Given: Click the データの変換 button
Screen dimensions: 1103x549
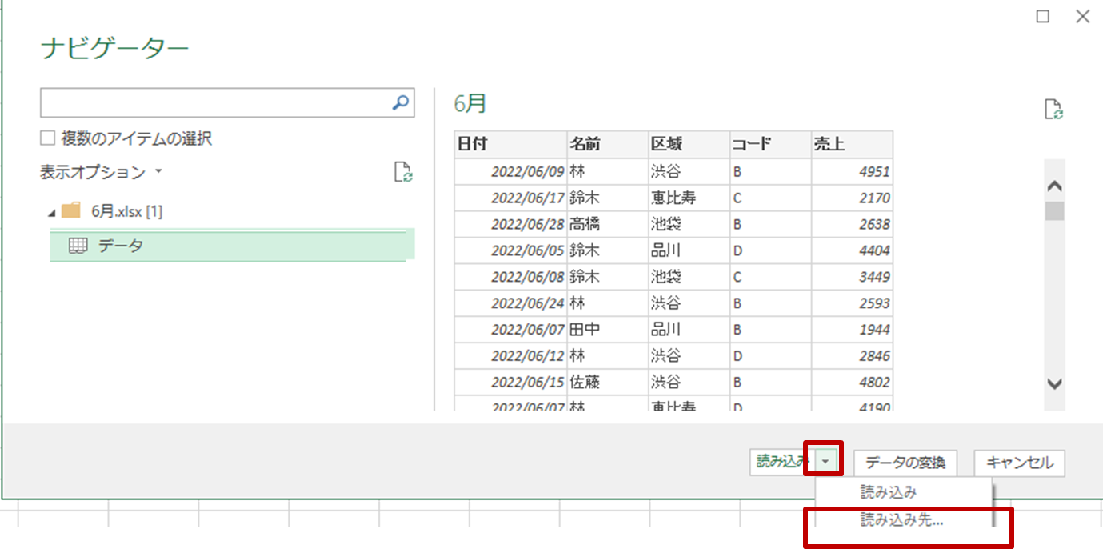Looking at the screenshot, I should pos(905,463).
